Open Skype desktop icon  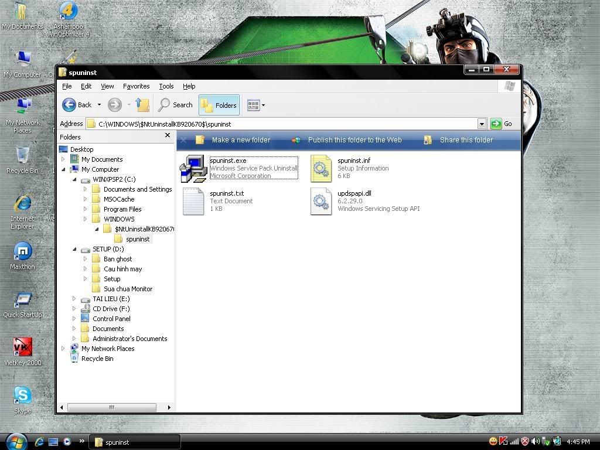click(22, 400)
